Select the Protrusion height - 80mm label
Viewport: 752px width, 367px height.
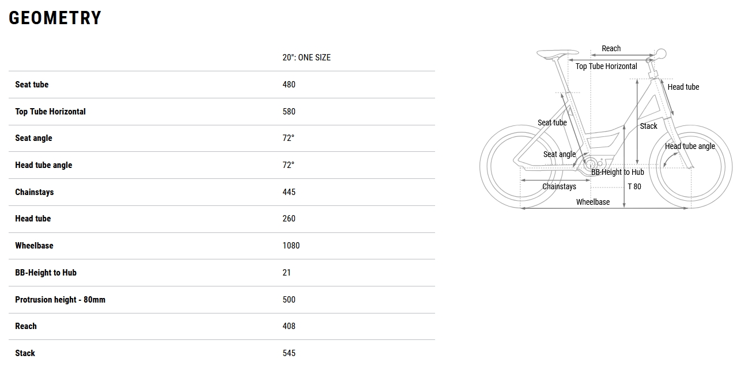60,300
